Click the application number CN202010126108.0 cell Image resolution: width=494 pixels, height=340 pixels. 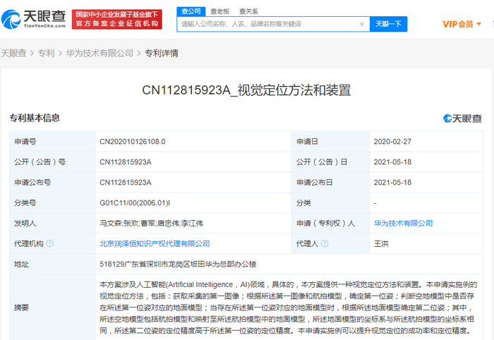click(x=132, y=142)
